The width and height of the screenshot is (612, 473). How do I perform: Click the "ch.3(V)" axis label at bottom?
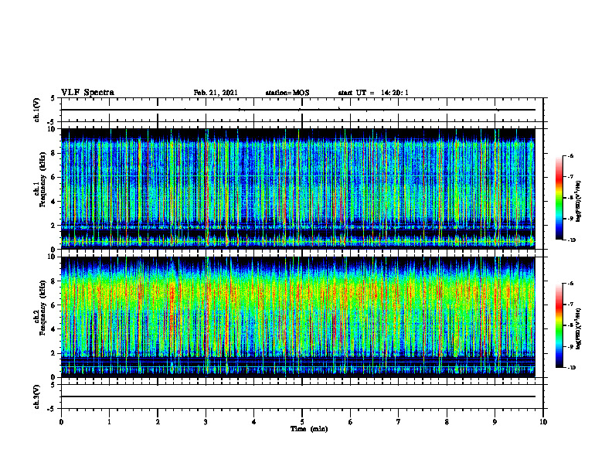(36, 396)
